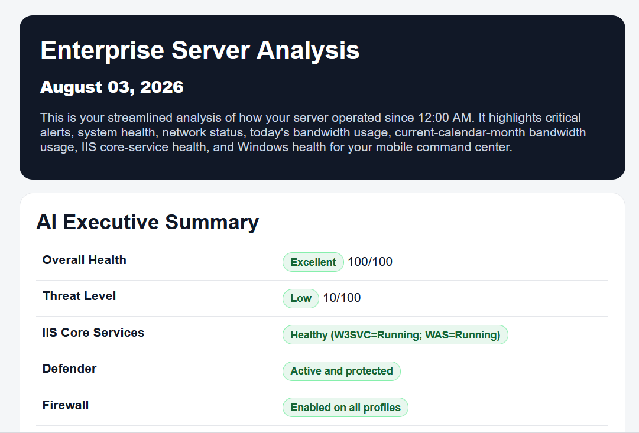
Task: Click the Enabled on all profiles badge
Action: click(345, 408)
